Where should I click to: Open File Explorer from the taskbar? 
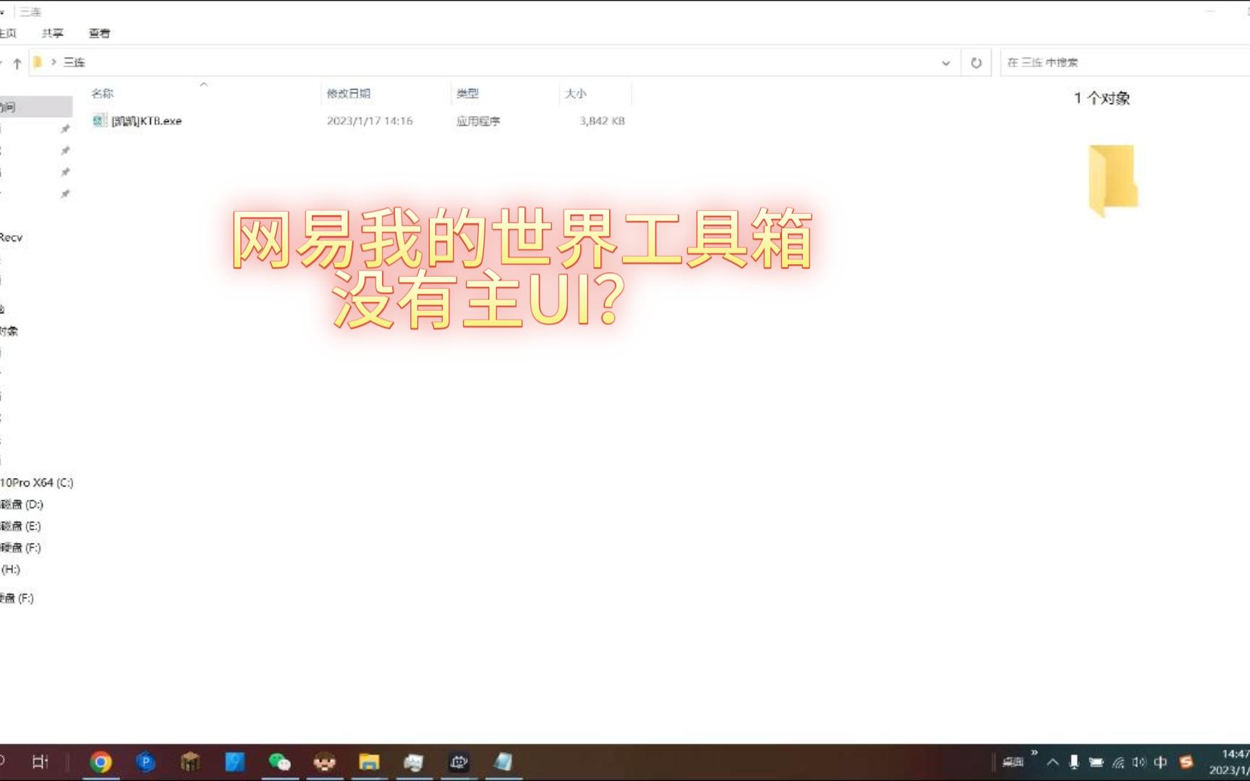pyautogui.click(x=369, y=761)
